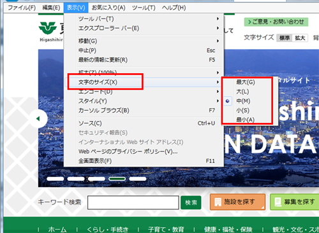Open 健康・福祉・保険 navigation link
Image resolution: width=319 pixels, height=233 pixels.
tap(228, 229)
